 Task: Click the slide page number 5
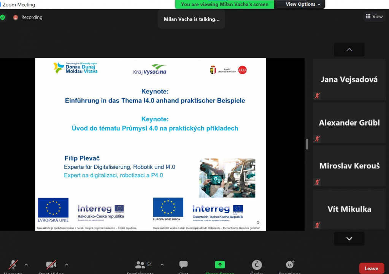click(x=258, y=222)
